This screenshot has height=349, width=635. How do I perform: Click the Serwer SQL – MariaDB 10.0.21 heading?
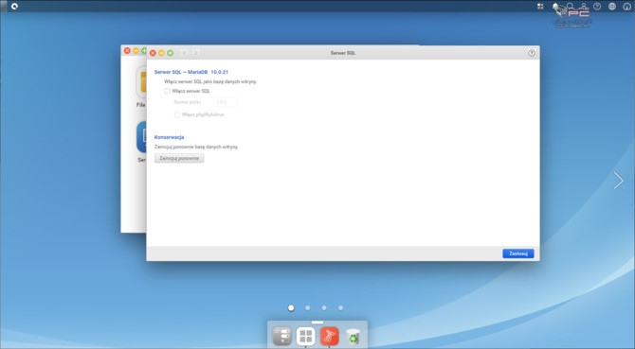(x=191, y=72)
